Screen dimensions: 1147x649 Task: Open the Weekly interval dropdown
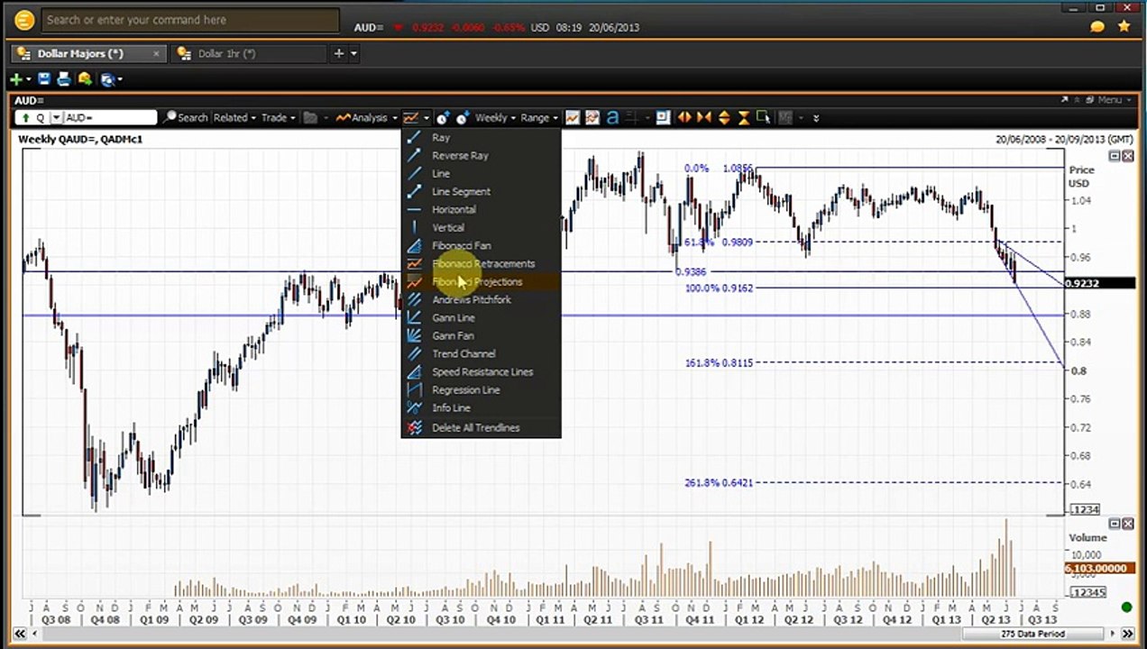click(x=495, y=118)
